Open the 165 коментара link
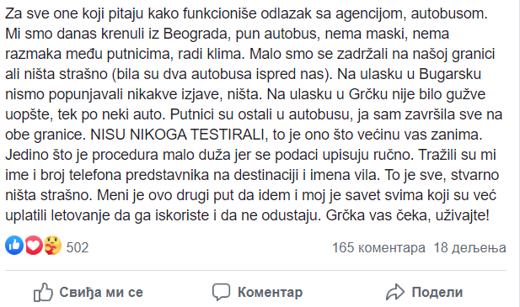 (378, 247)
